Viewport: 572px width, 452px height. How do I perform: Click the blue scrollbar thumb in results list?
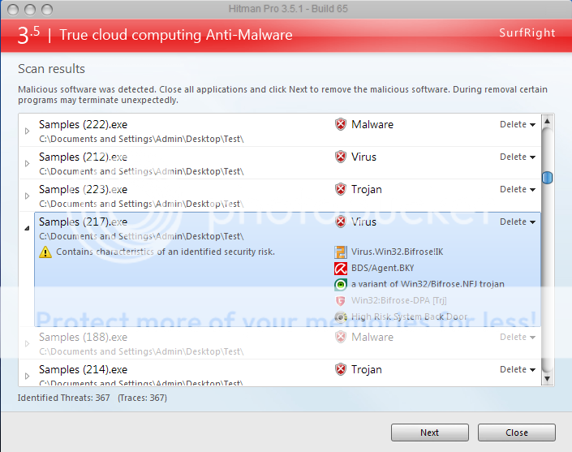548,177
